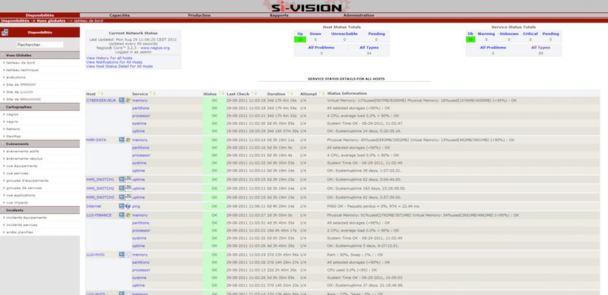This screenshot has width=608, height=295.
Task: Click the host actions icon beside HV01
Action: (x=122, y=255)
